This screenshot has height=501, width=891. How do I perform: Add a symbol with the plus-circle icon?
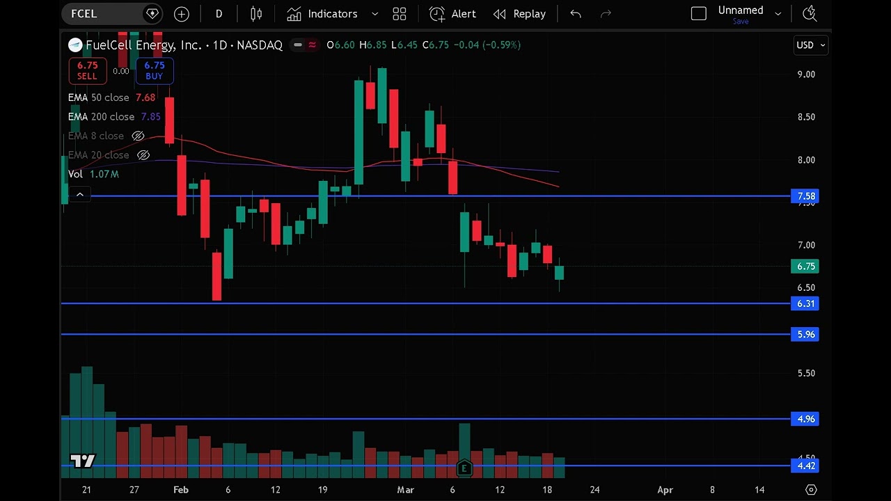coord(182,14)
